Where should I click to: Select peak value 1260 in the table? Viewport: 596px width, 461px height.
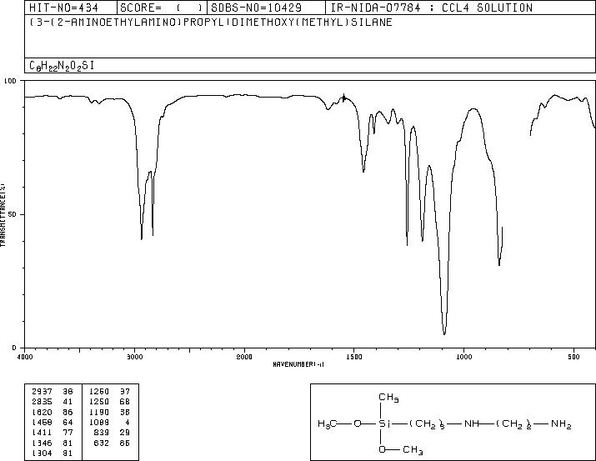click(x=99, y=392)
